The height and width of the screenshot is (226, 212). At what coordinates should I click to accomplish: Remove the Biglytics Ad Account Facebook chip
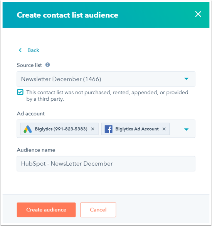click(164, 129)
